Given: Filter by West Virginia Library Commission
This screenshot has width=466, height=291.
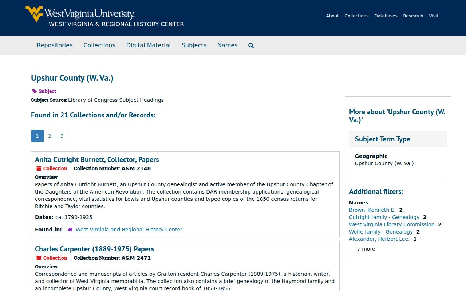Looking at the screenshot, I should pos(392,224).
